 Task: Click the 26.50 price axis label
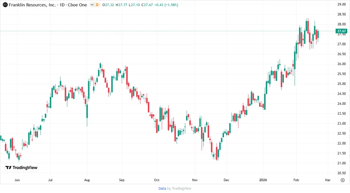coord(341,54)
